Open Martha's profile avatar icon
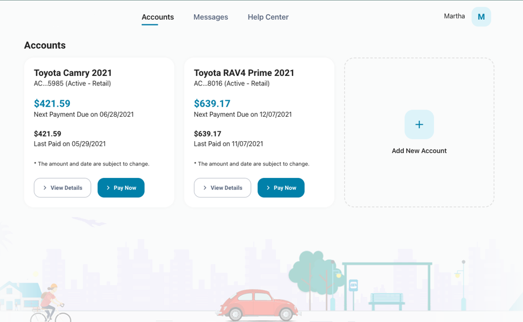Viewport: 523px width, 322px height. point(481,17)
